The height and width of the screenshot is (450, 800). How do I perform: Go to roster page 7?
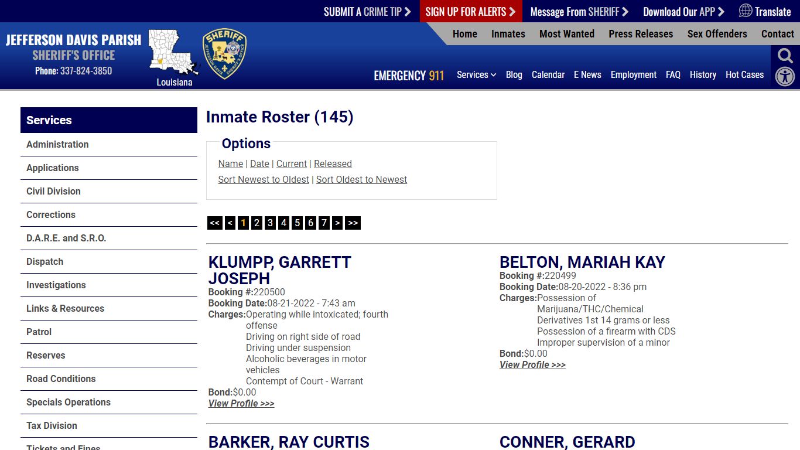(324, 223)
